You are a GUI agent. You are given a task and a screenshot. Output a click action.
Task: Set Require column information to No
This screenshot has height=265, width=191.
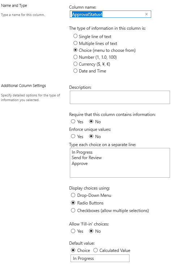pos(91,121)
